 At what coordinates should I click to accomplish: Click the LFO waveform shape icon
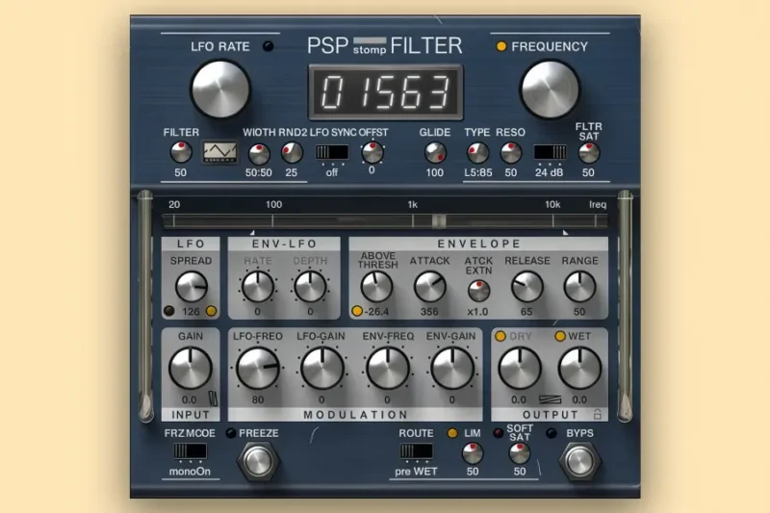pyautogui.click(x=219, y=152)
